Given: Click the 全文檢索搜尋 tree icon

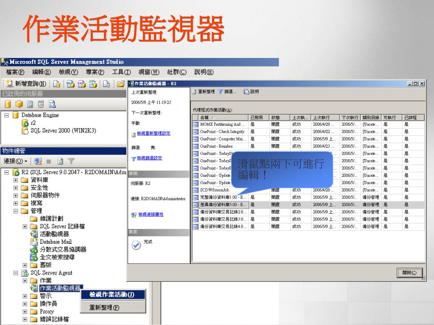Looking at the screenshot, I should (34, 257).
